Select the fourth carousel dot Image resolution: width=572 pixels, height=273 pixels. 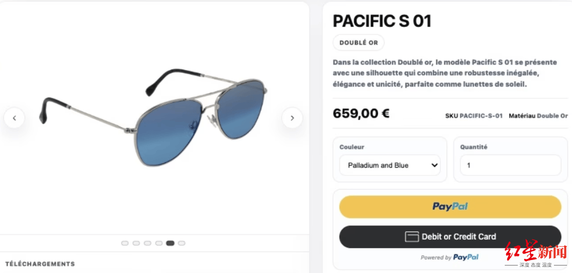click(x=159, y=243)
